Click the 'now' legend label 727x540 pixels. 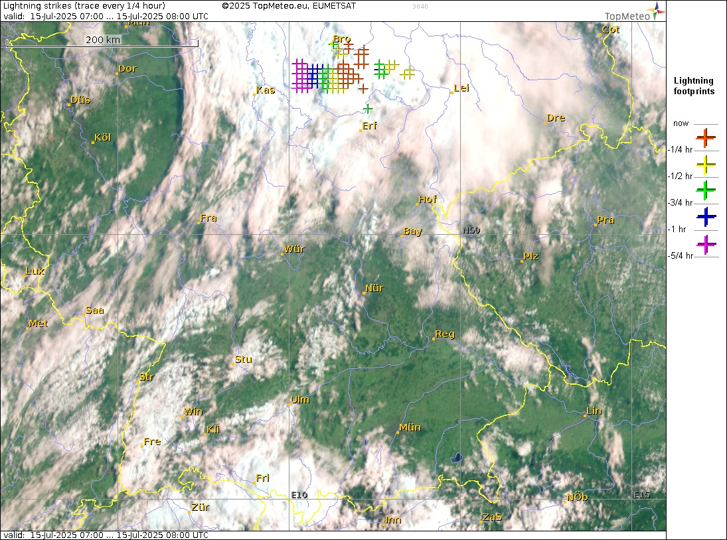[681, 123]
